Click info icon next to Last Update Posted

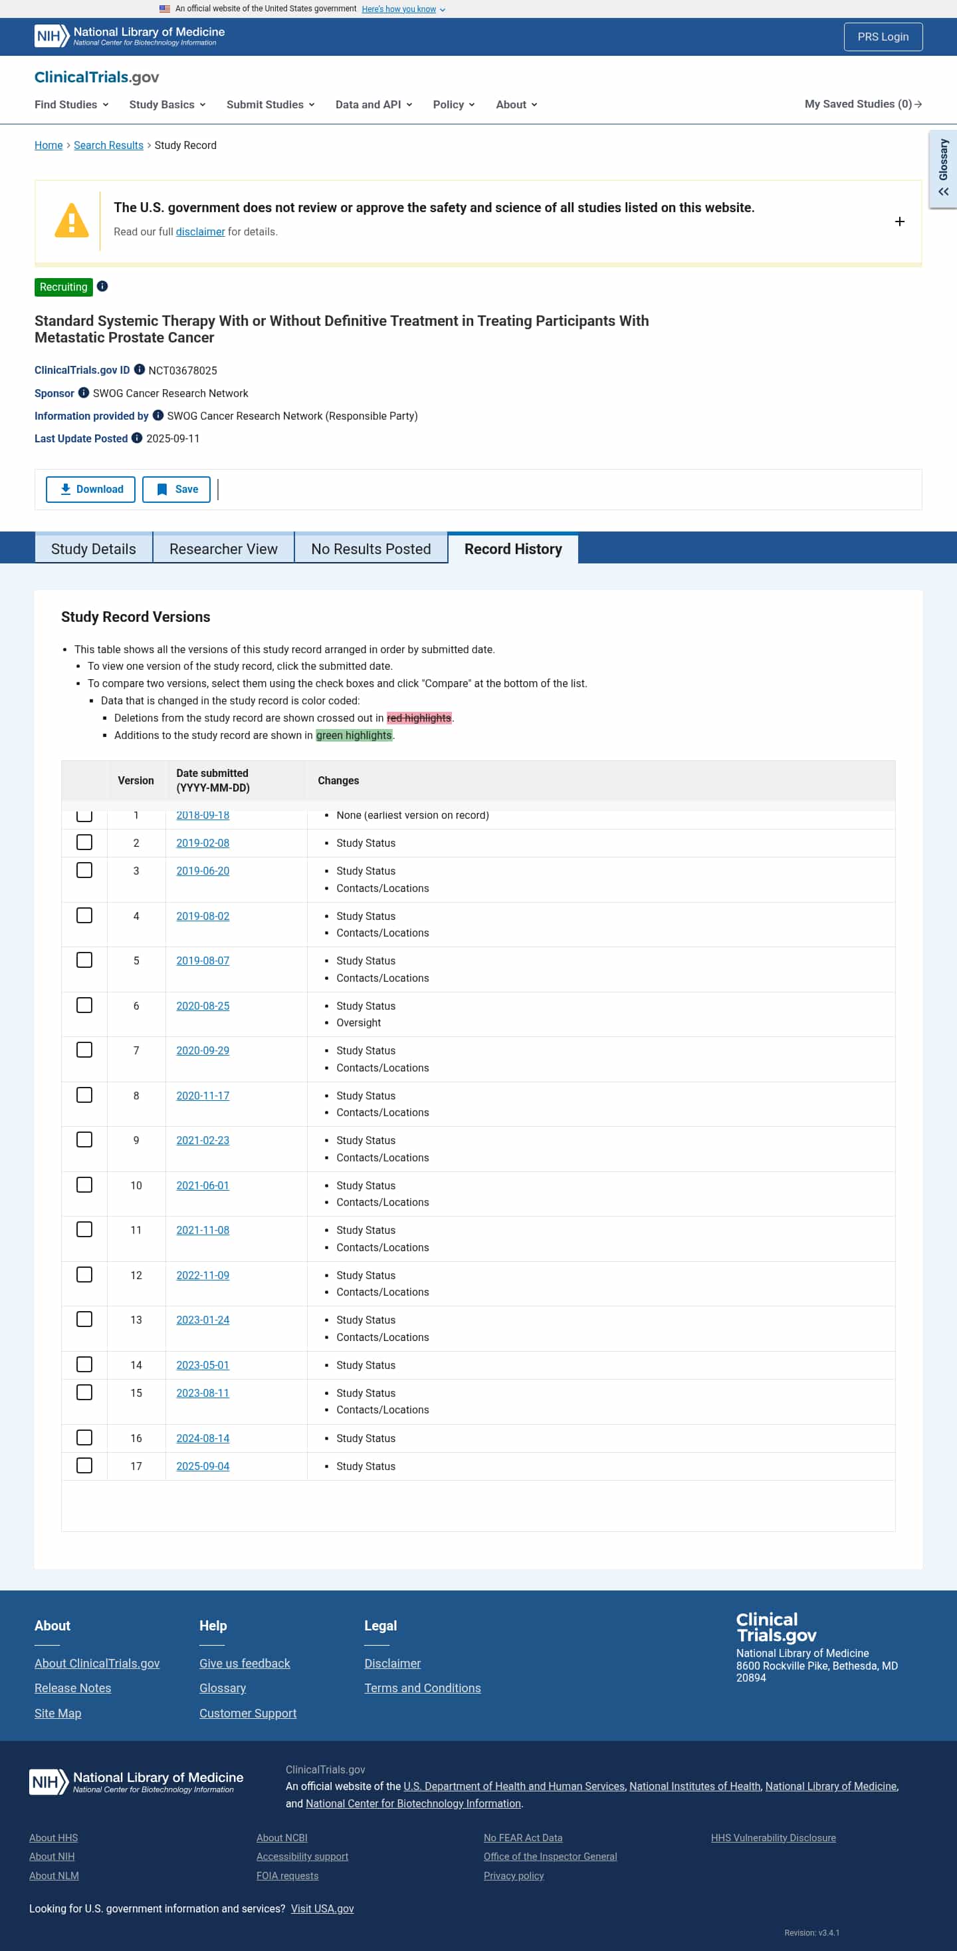point(137,438)
